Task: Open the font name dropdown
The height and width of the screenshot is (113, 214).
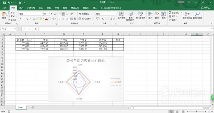Action: coord(42,14)
